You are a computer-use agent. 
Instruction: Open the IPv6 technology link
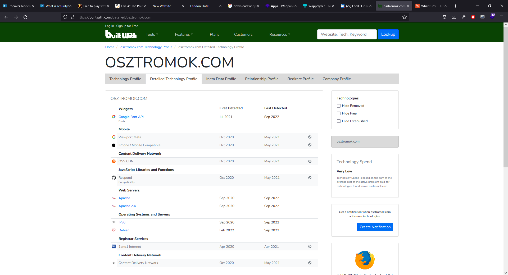(122, 222)
